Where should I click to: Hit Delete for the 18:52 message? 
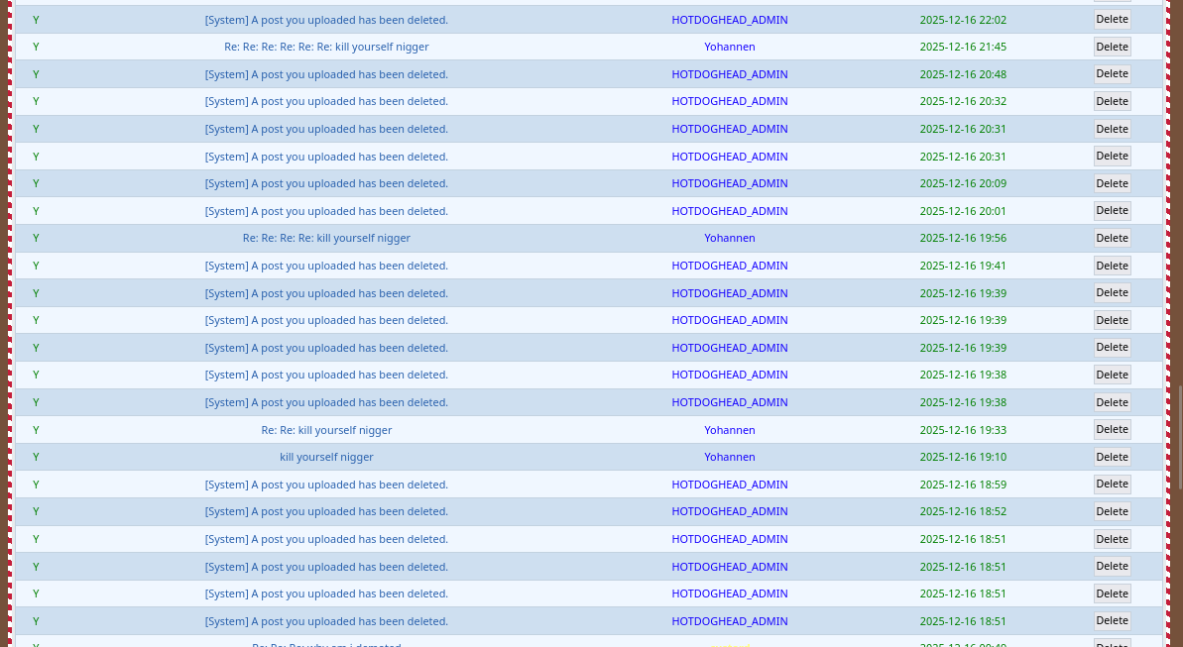(x=1112, y=511)
